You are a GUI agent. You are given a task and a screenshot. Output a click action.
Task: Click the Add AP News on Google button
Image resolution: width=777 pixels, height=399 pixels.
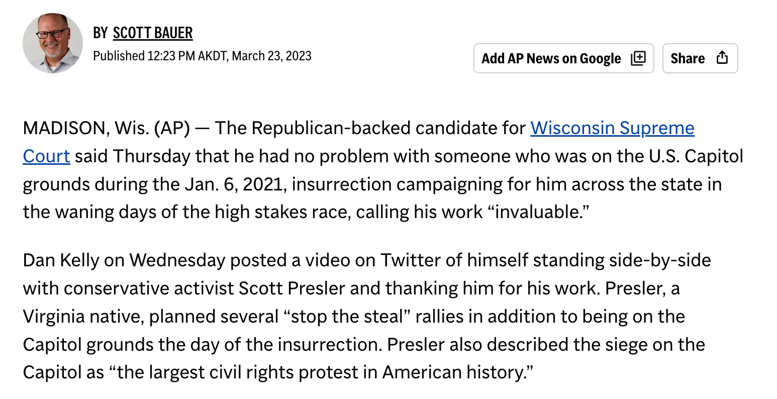[563, 58]
